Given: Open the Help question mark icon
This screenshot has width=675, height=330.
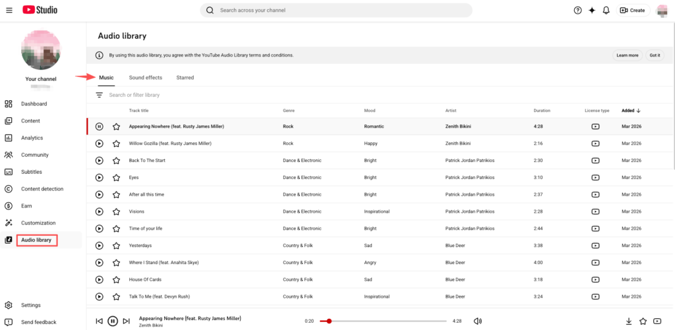Looking at the screenshot, I should 577,11.
